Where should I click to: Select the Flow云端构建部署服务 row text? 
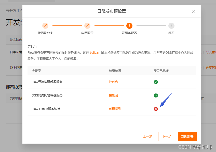tap(47, 82)
